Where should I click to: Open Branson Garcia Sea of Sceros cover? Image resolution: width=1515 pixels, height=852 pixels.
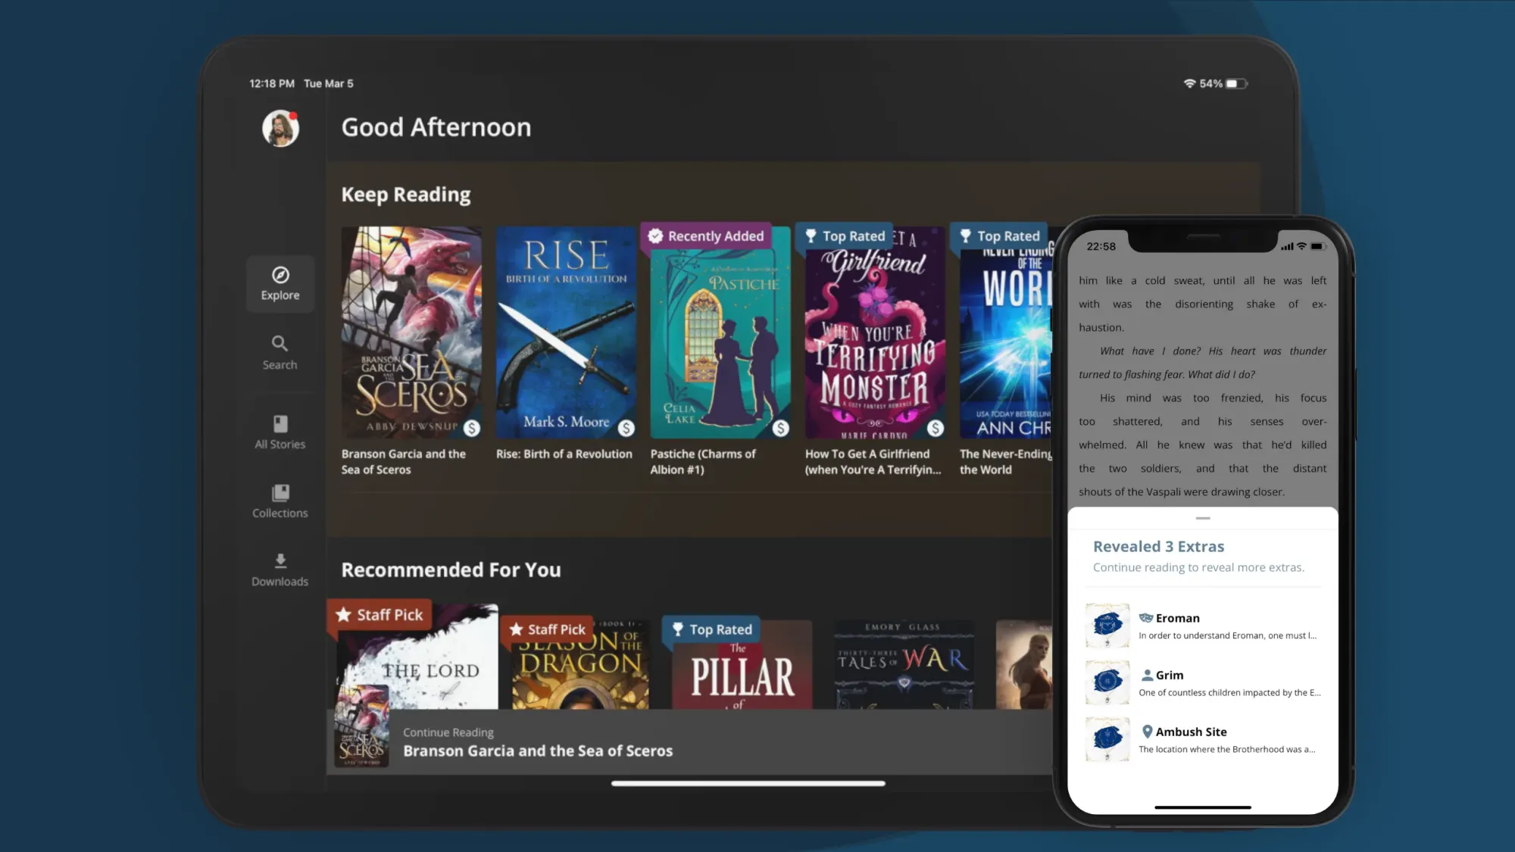coord(411,332)
